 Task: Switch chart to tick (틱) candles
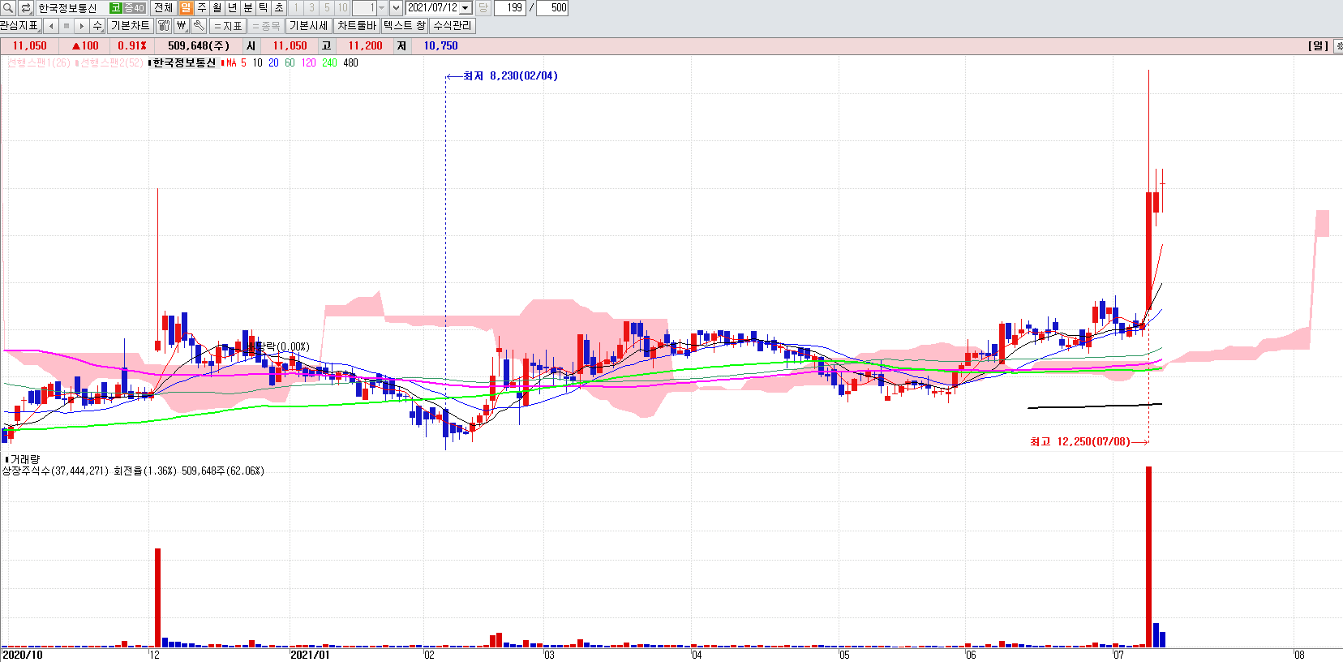[x=264, y=8]
